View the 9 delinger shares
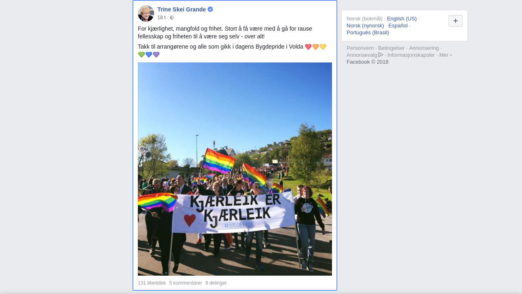This screenshot has width=522, height=294. (216, 283)
